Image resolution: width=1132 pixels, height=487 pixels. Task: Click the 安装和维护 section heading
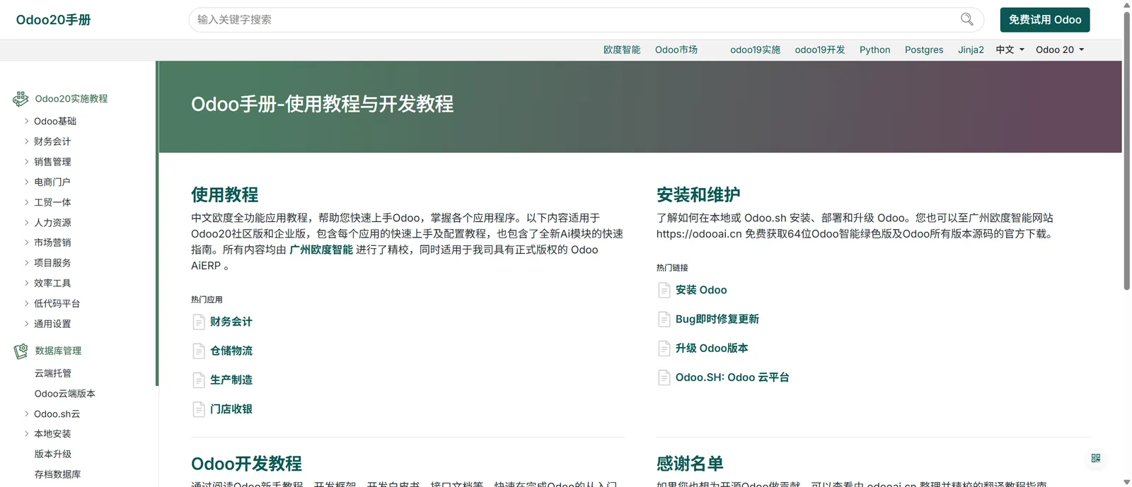coord(698,194)
